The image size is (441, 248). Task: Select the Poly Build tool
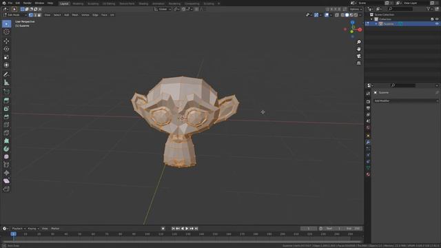coord(6,141)
